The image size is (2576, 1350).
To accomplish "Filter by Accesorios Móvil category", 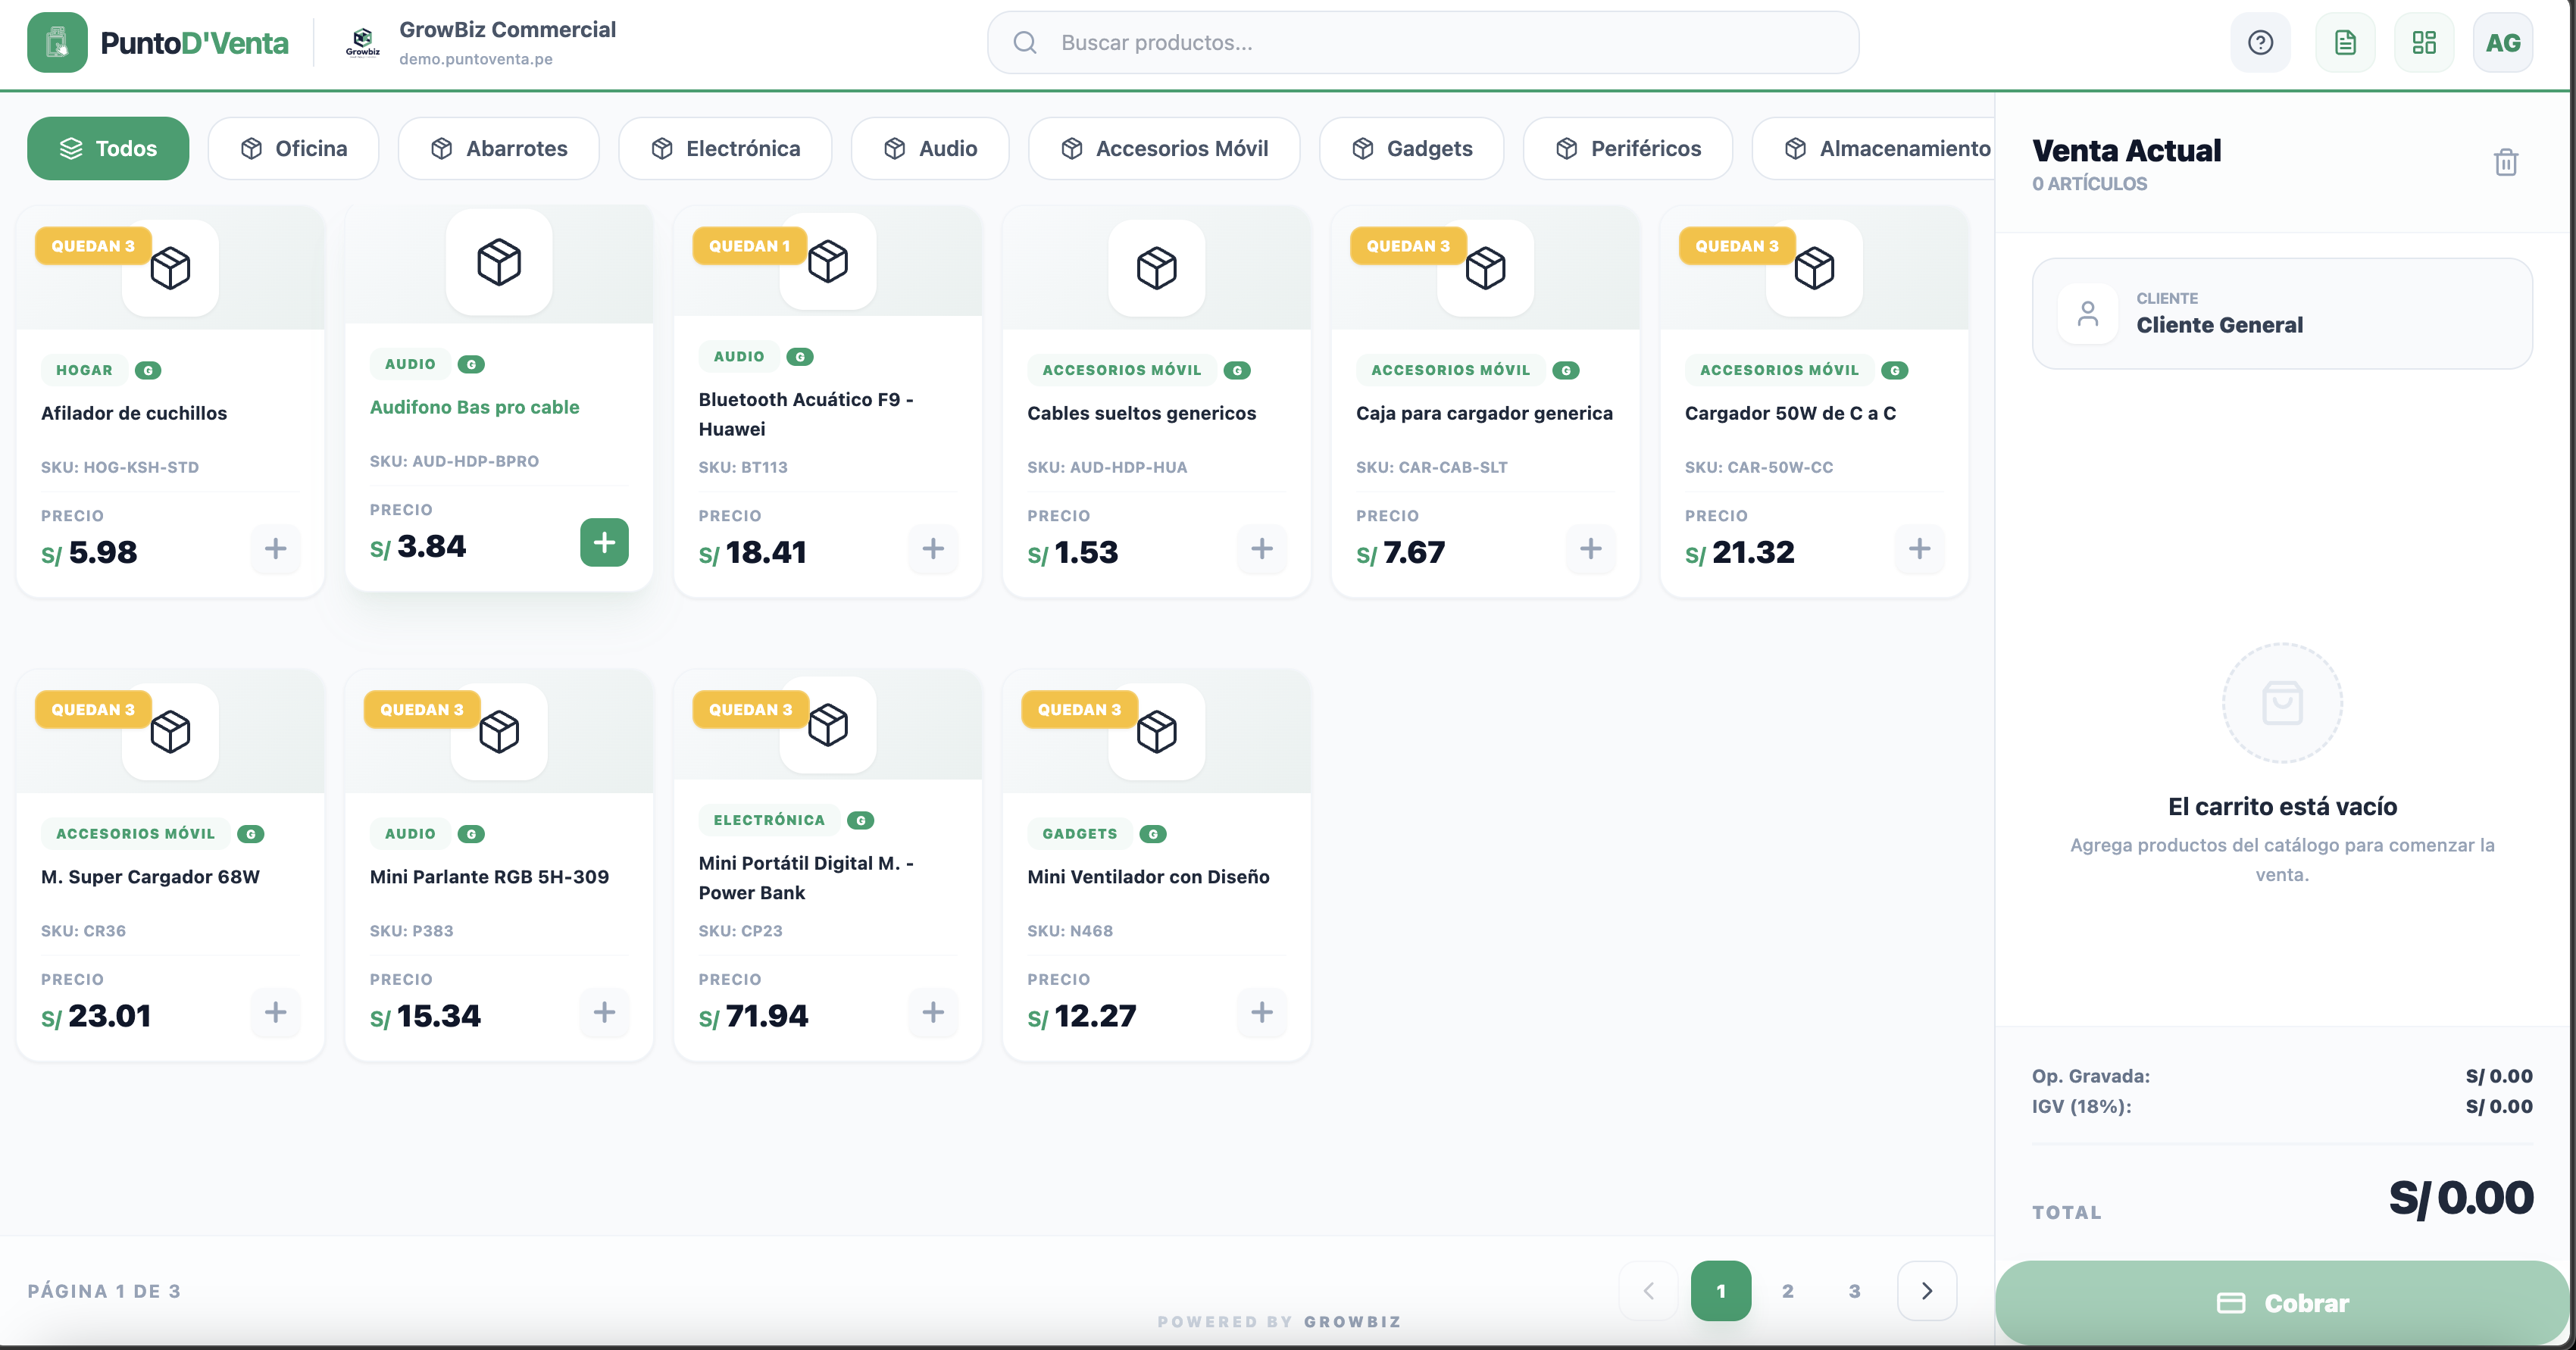I will 1164,149.
